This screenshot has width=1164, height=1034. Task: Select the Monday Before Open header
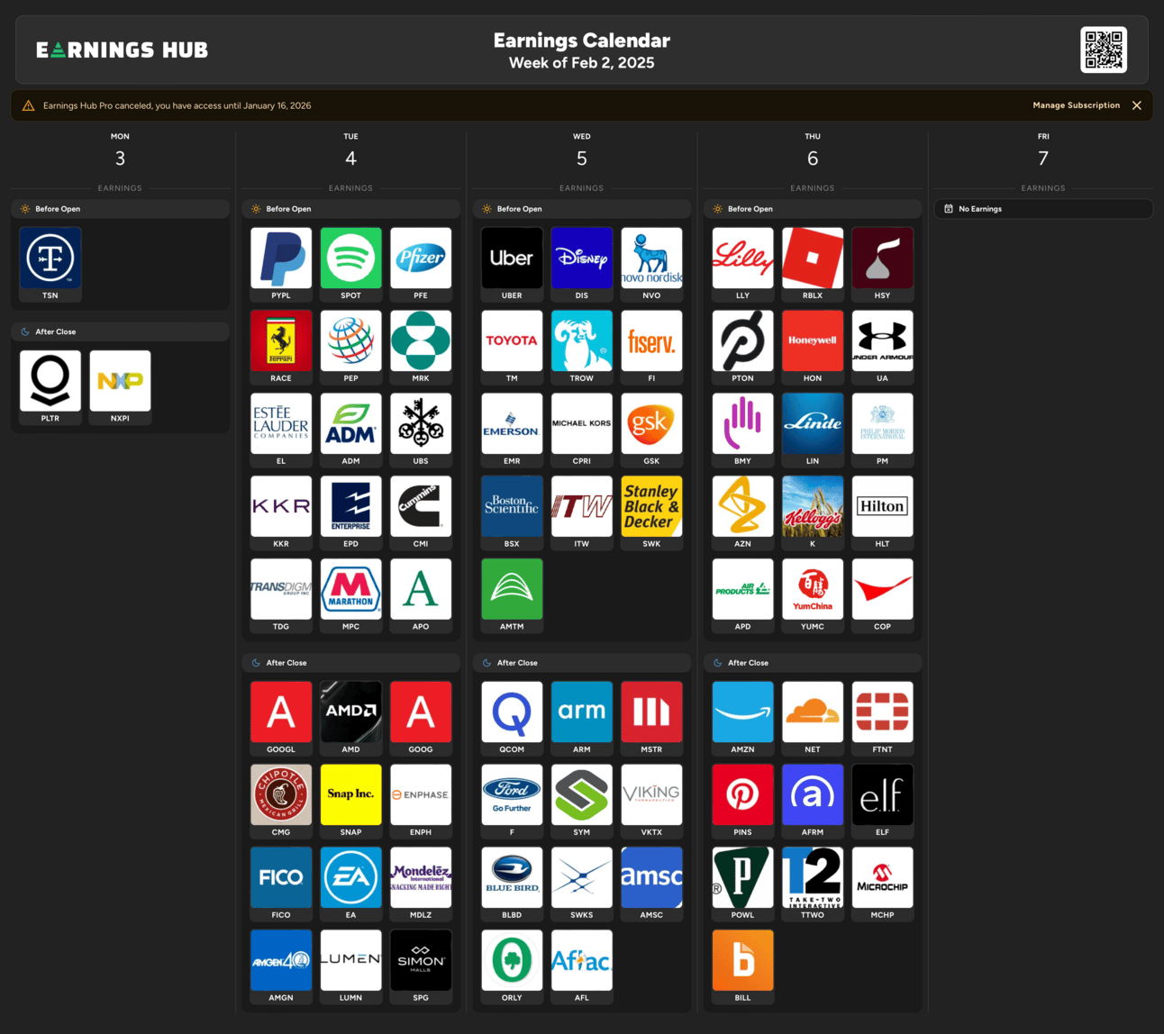click(120, 209)
